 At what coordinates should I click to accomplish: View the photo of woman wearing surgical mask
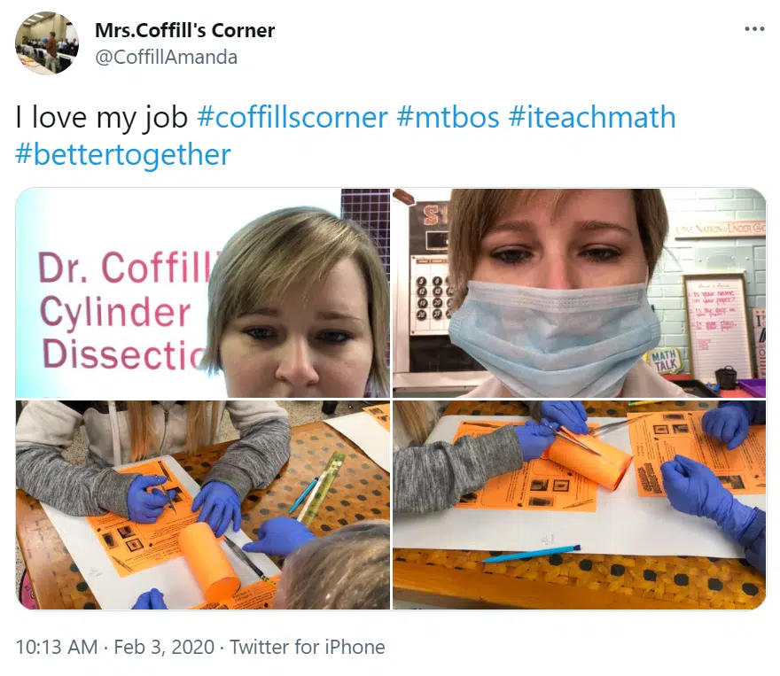click(x=580, y=292)
